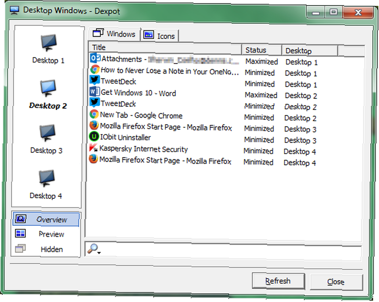Select the Desktop 2 monitor icon
The image size is (379, 302).
pyautogui.click(x=48, y=88)
